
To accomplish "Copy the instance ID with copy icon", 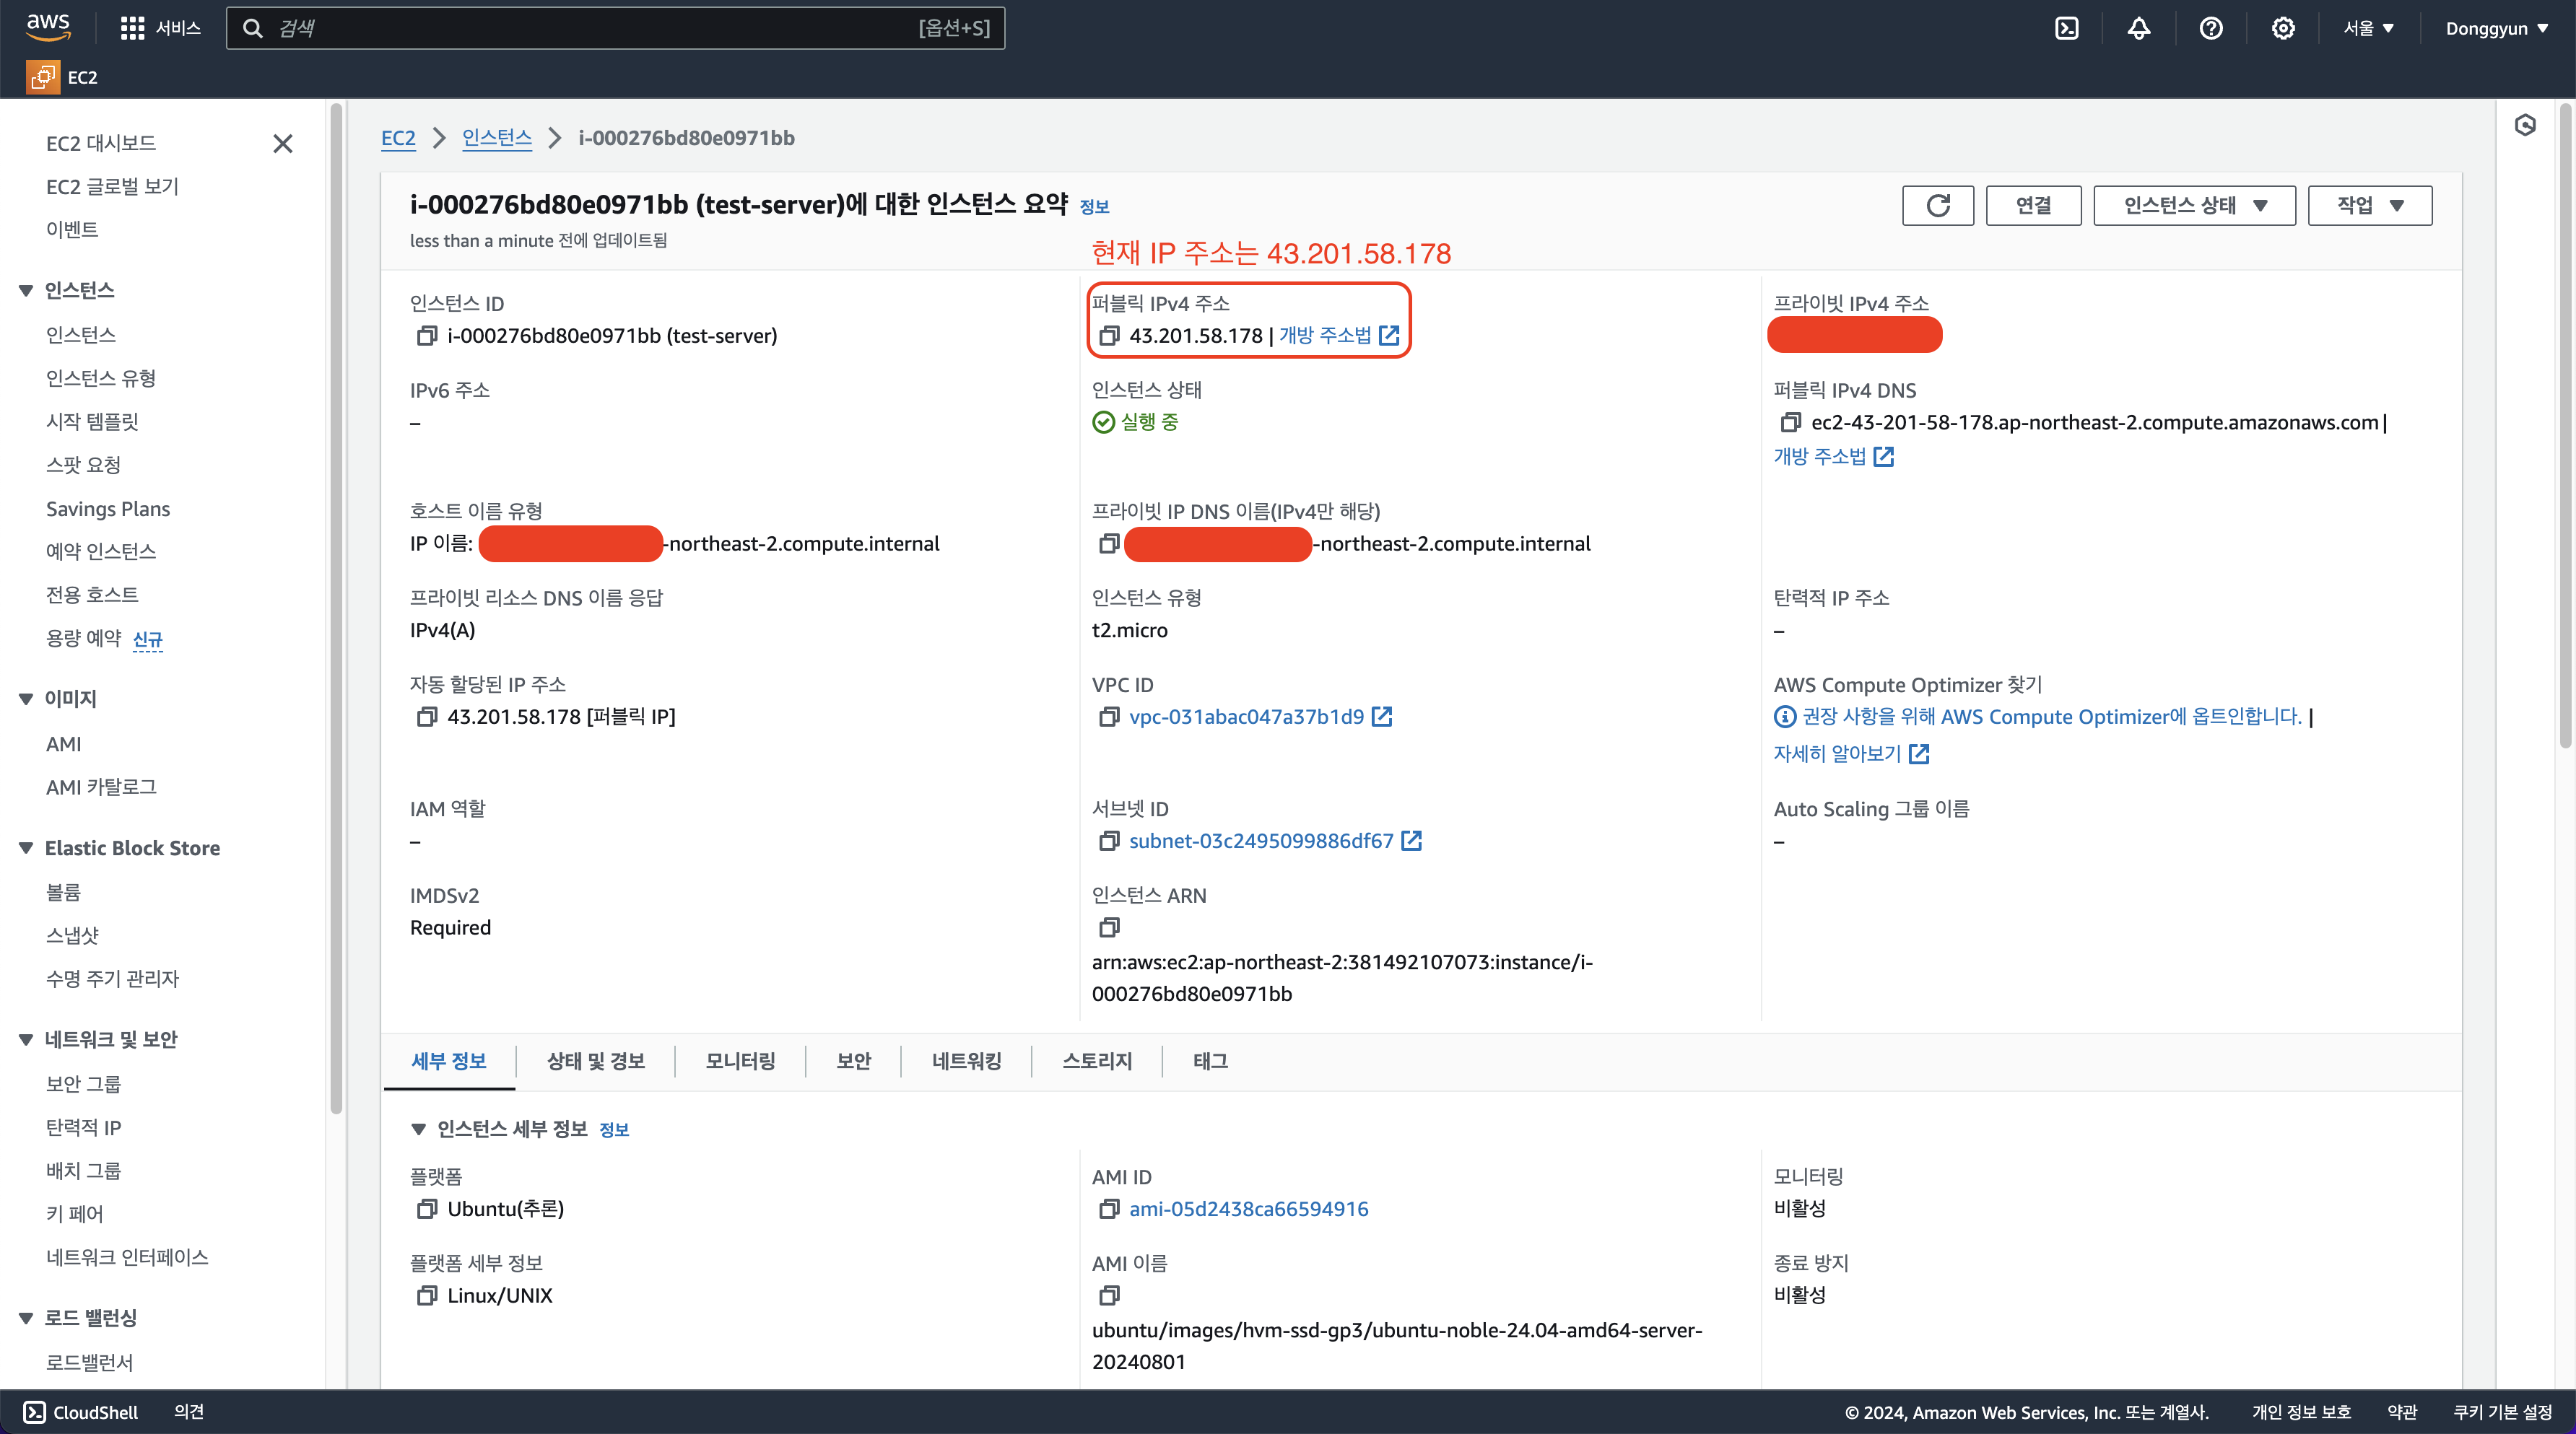I will tap(427, 336).
